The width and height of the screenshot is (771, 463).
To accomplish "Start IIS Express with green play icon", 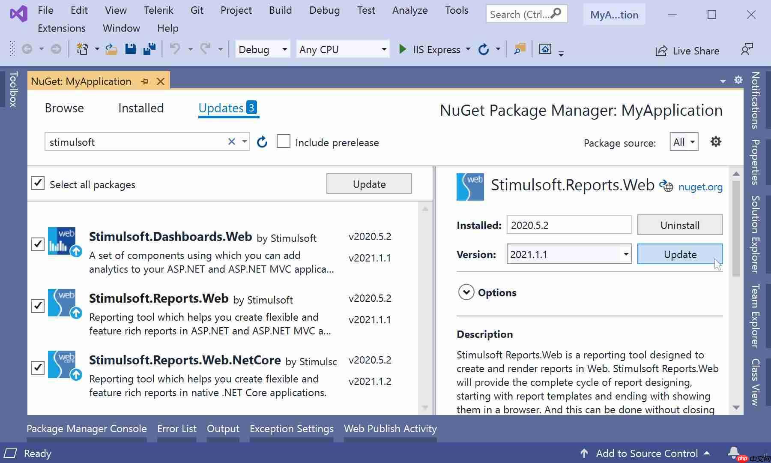I will tap(403, 49).
